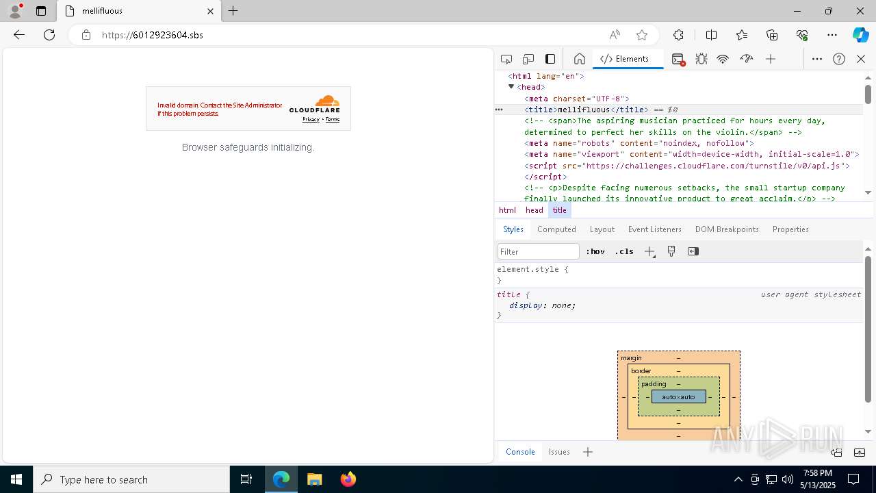
Task: Toggle Read aloud icon in address bar
Action: tap(615, 35)
